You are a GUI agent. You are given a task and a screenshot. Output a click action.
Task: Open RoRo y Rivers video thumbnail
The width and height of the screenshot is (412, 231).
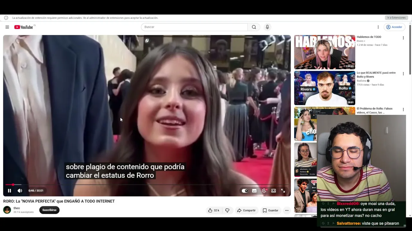pos(324,88)
